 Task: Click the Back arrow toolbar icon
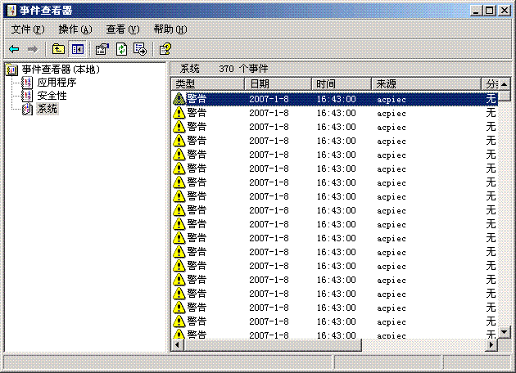(x=14, y=49)
